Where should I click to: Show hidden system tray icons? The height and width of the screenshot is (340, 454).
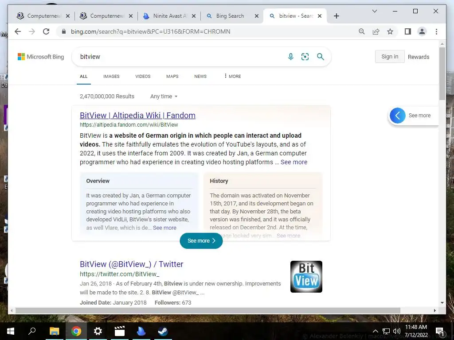375,331
